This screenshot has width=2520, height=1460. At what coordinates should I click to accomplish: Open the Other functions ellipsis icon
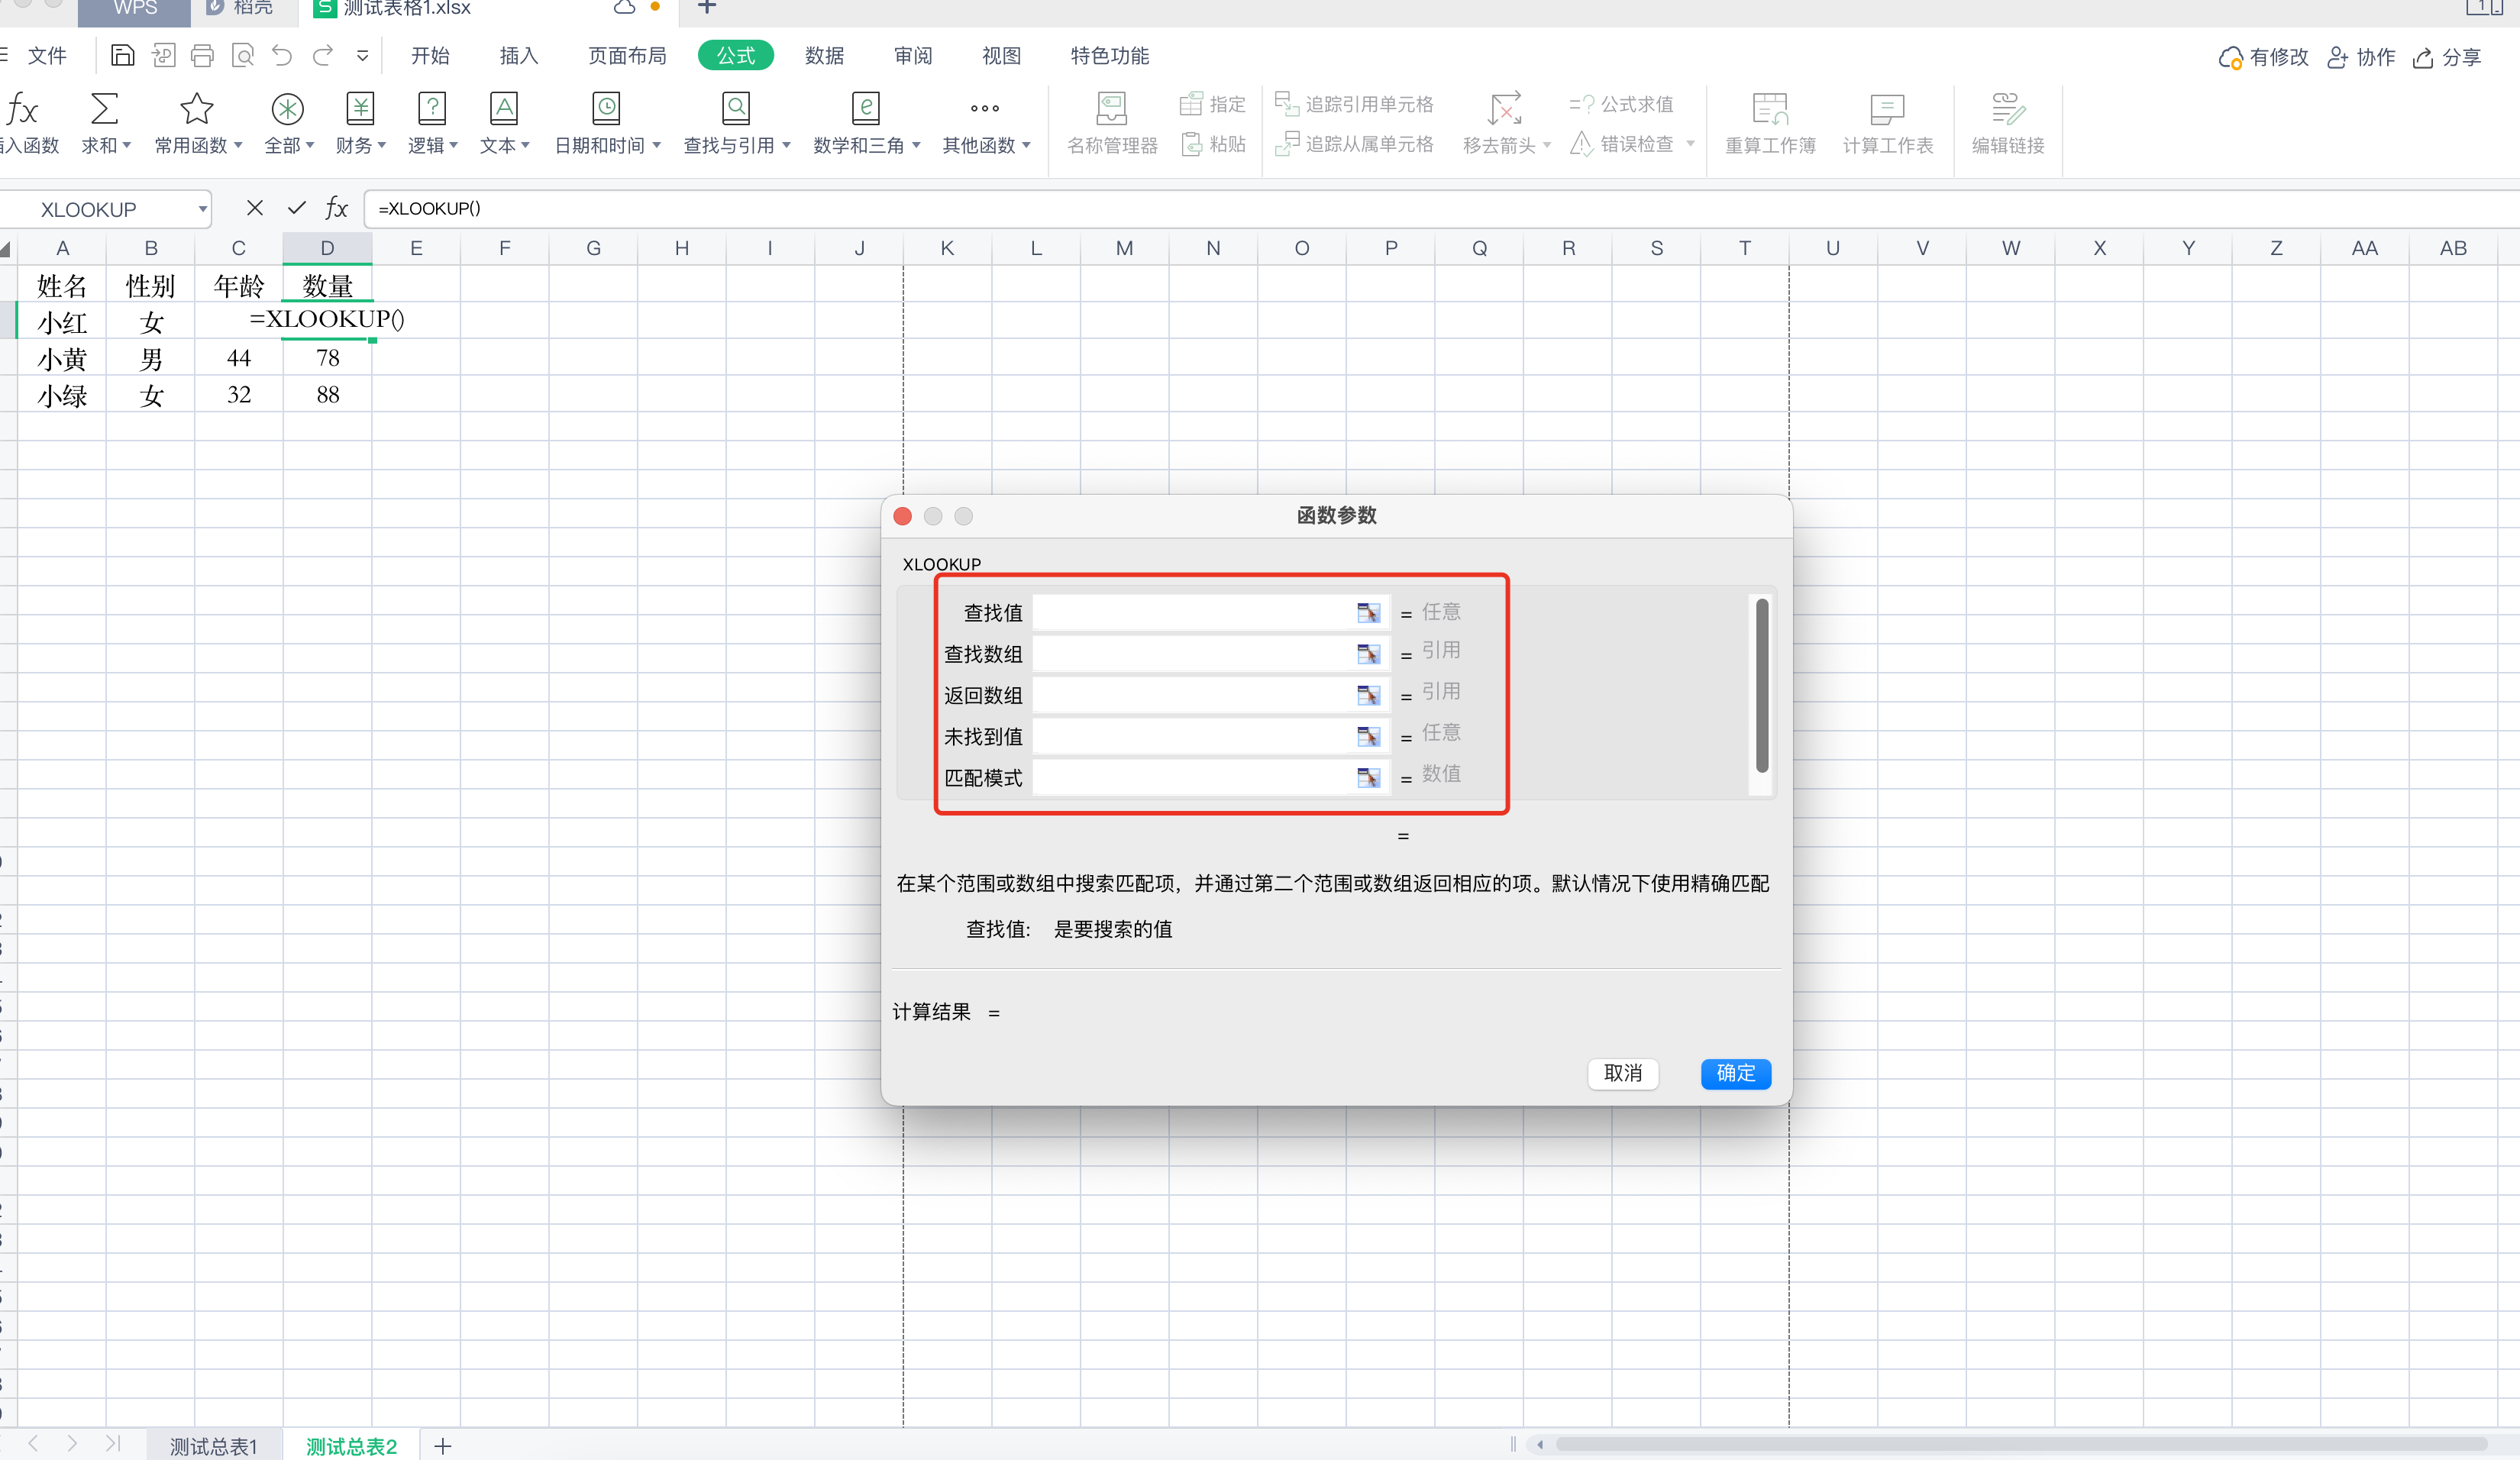click(984, 108)
